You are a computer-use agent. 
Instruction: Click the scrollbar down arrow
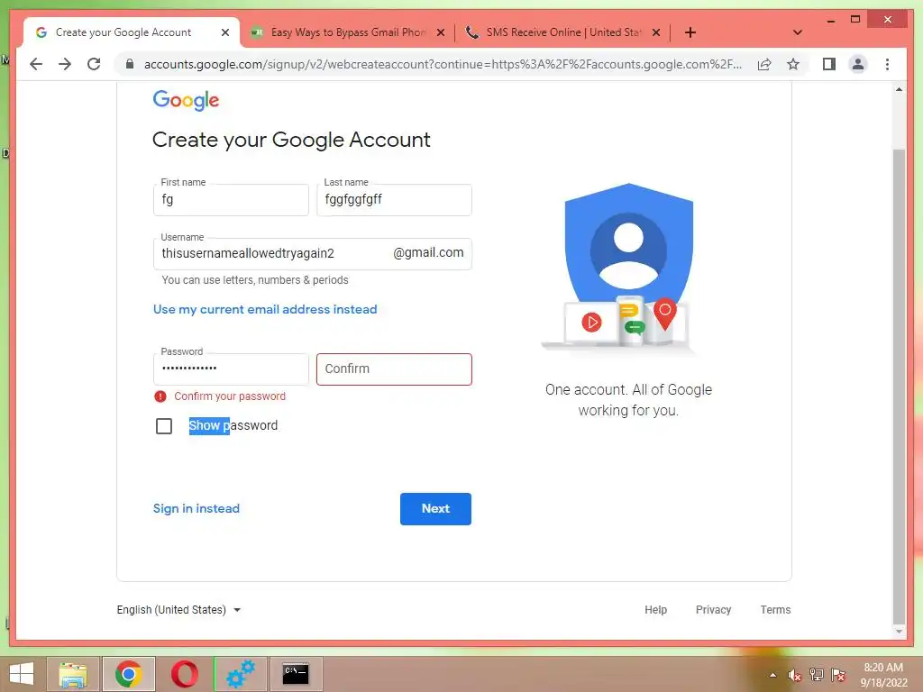coord(899,632)
